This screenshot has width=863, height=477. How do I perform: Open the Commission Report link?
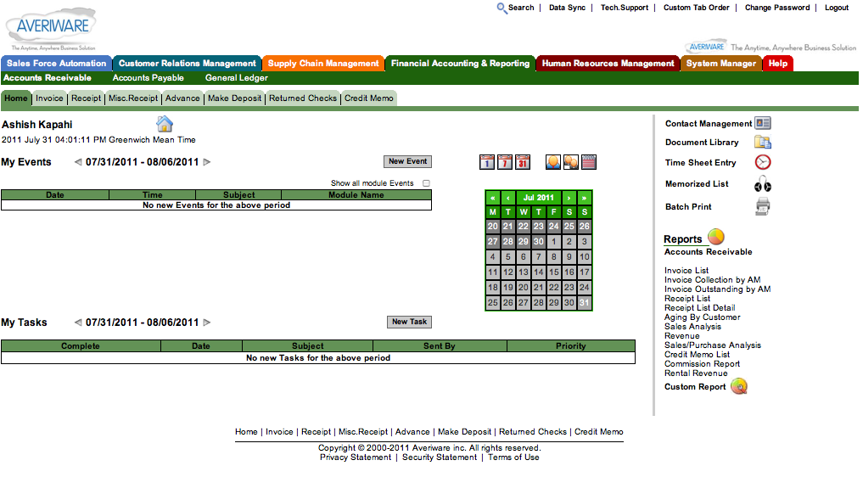coord(702,364)
